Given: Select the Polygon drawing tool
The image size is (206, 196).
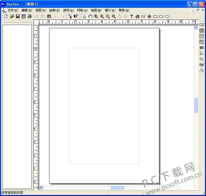Looking at the screenshot, I should point(137,17).
